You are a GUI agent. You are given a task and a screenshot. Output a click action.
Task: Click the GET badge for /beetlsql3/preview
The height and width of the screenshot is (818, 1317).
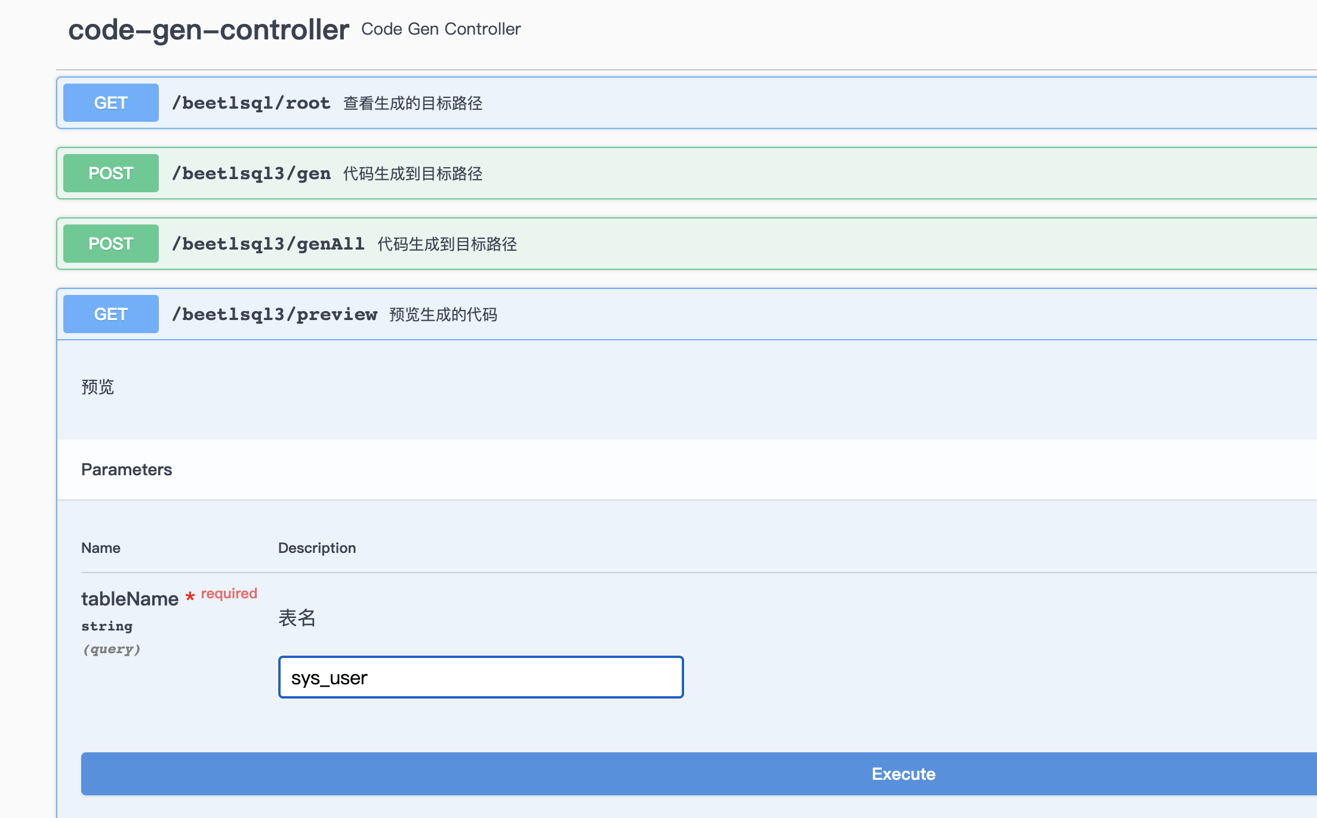click(x=110, y=314)
